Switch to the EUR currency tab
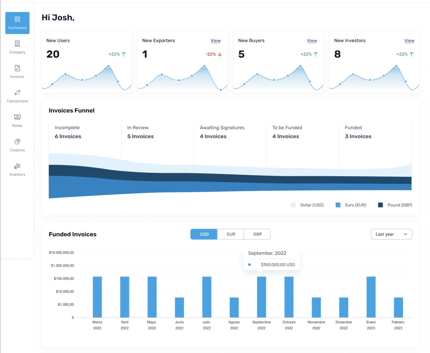 pos(231,234)
